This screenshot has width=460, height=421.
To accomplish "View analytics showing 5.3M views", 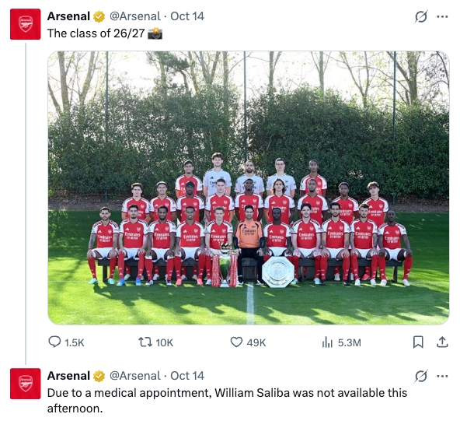I will 341,342.
